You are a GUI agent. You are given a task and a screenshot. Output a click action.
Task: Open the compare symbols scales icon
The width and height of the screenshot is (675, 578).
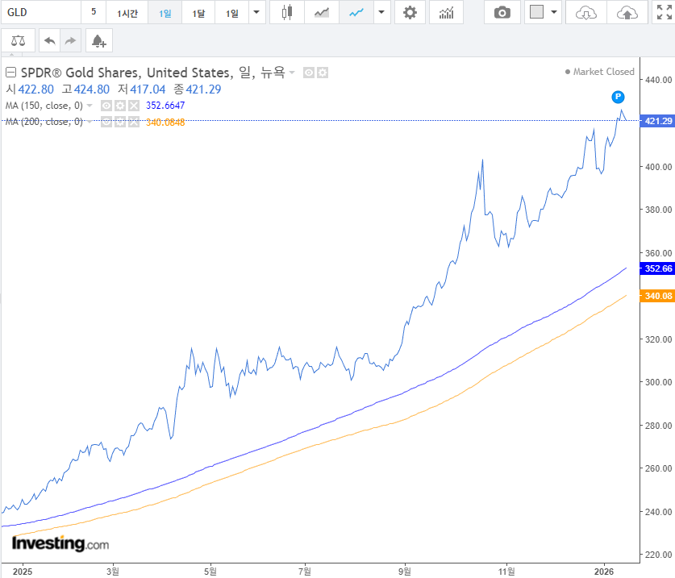point(18,41)
